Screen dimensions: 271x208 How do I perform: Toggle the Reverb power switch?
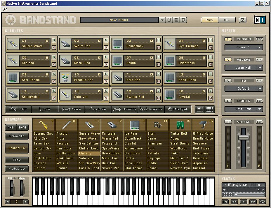pos(228,59)
